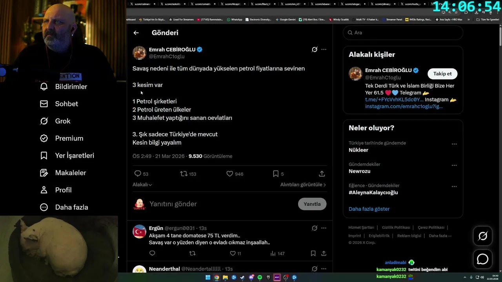The height and width of the screenshot is (282, 502).
Task: Open Steam from the taskbar
Action: point(242,277)
